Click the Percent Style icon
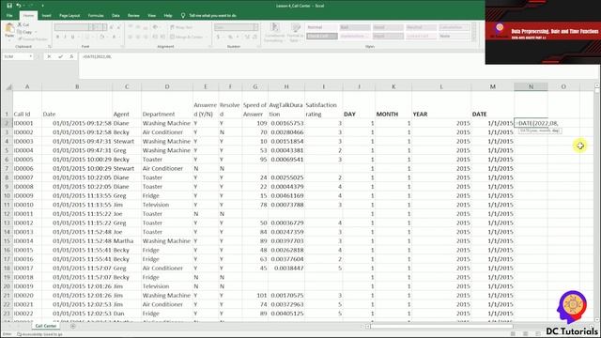 [230, 37]
